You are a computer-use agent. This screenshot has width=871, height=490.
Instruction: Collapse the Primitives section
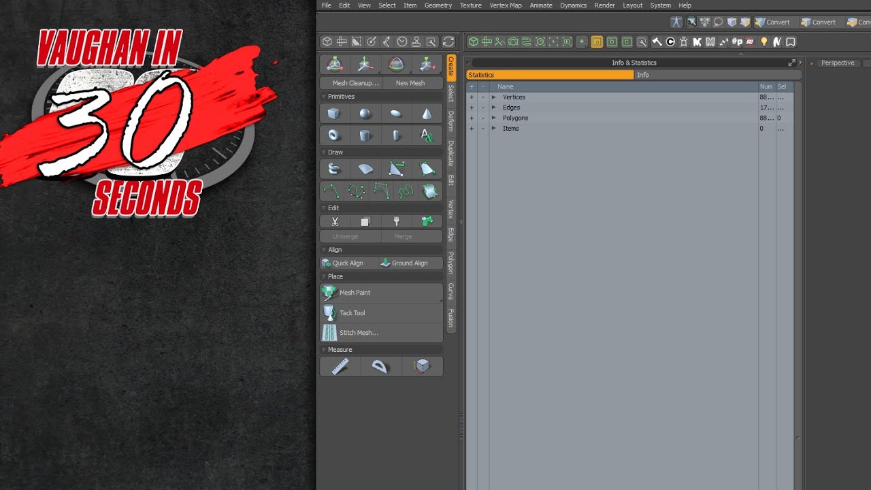coord(324,97)
